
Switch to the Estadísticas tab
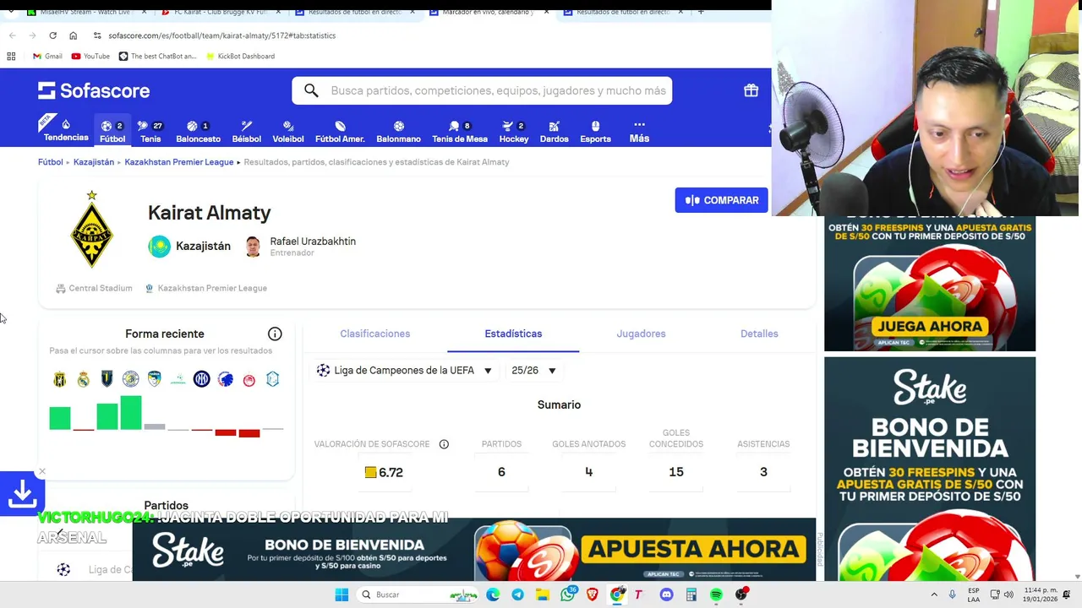[x=513, y=334]
